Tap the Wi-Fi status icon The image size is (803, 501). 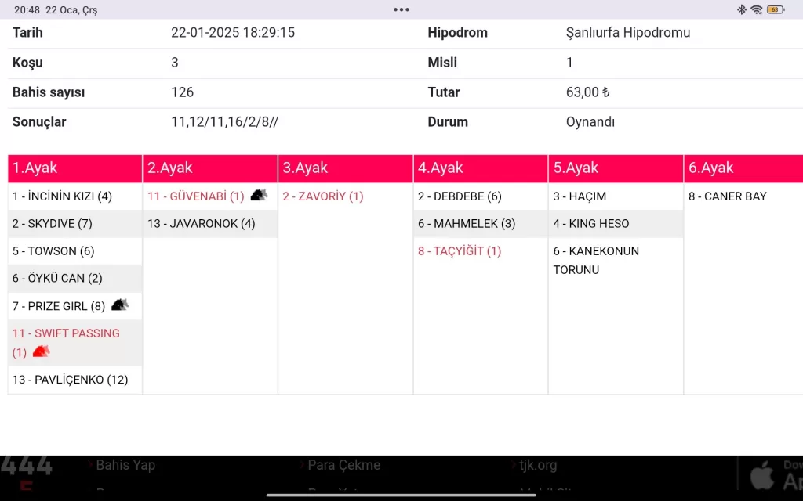click(x=756, y=10)
